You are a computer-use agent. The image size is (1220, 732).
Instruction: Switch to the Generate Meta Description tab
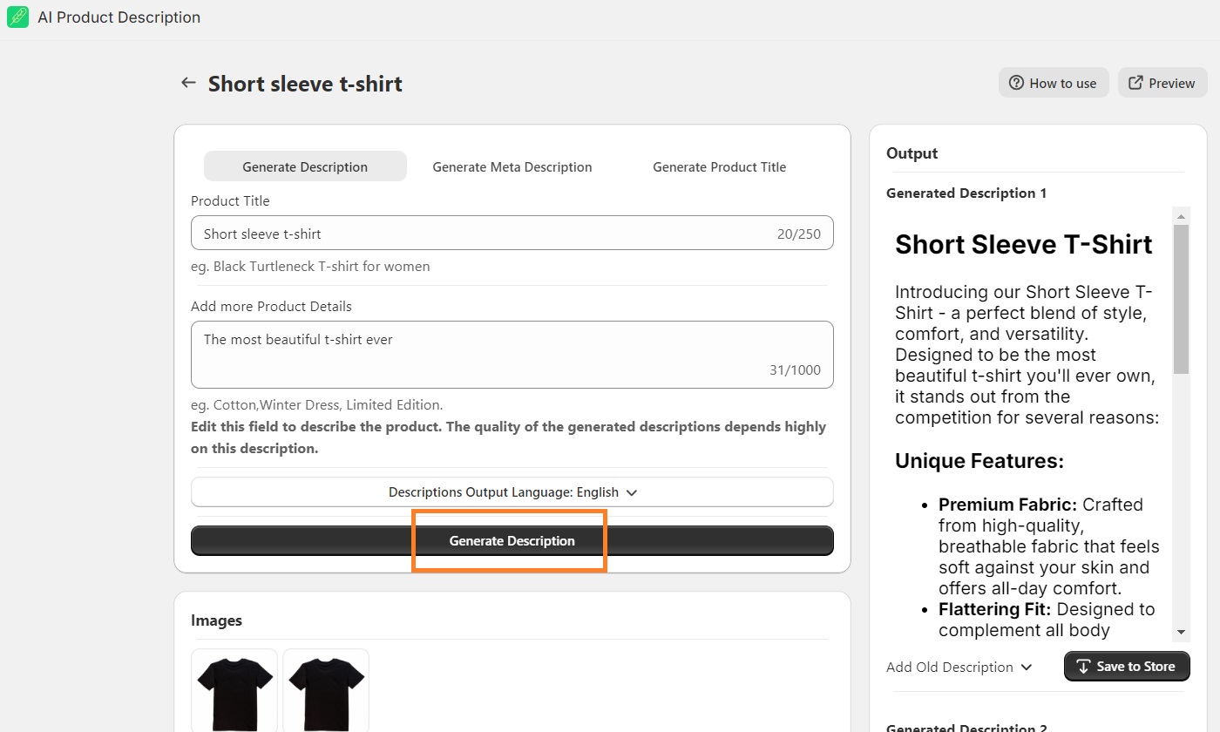point(512,166)
